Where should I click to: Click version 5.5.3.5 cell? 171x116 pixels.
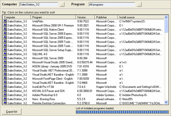(x=81, y=99)
